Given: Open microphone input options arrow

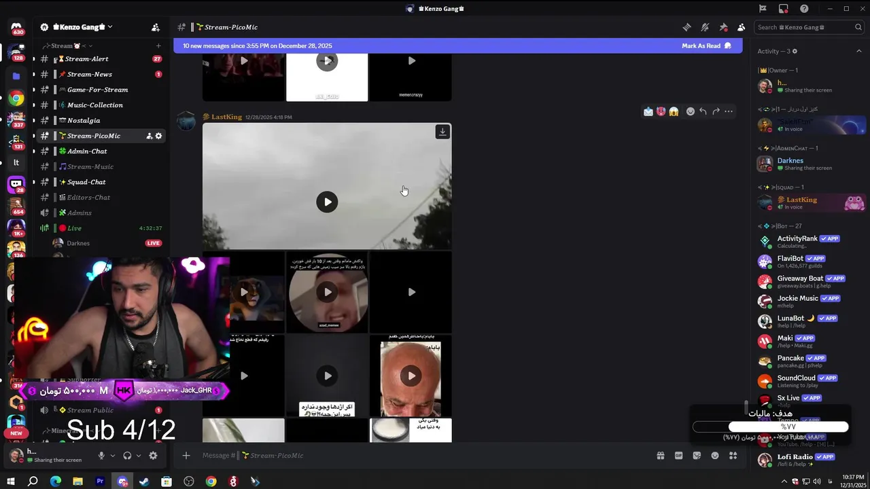Looking at the screenshot, I should click(113, 456).
